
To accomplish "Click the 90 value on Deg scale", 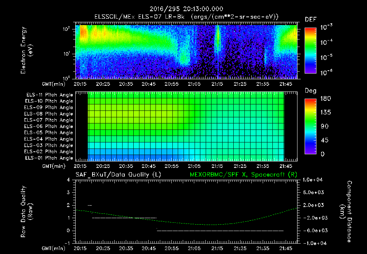I will point(324,127).
